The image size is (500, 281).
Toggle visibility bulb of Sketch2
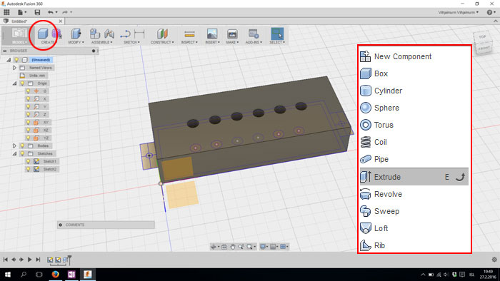tap(28, 169)
